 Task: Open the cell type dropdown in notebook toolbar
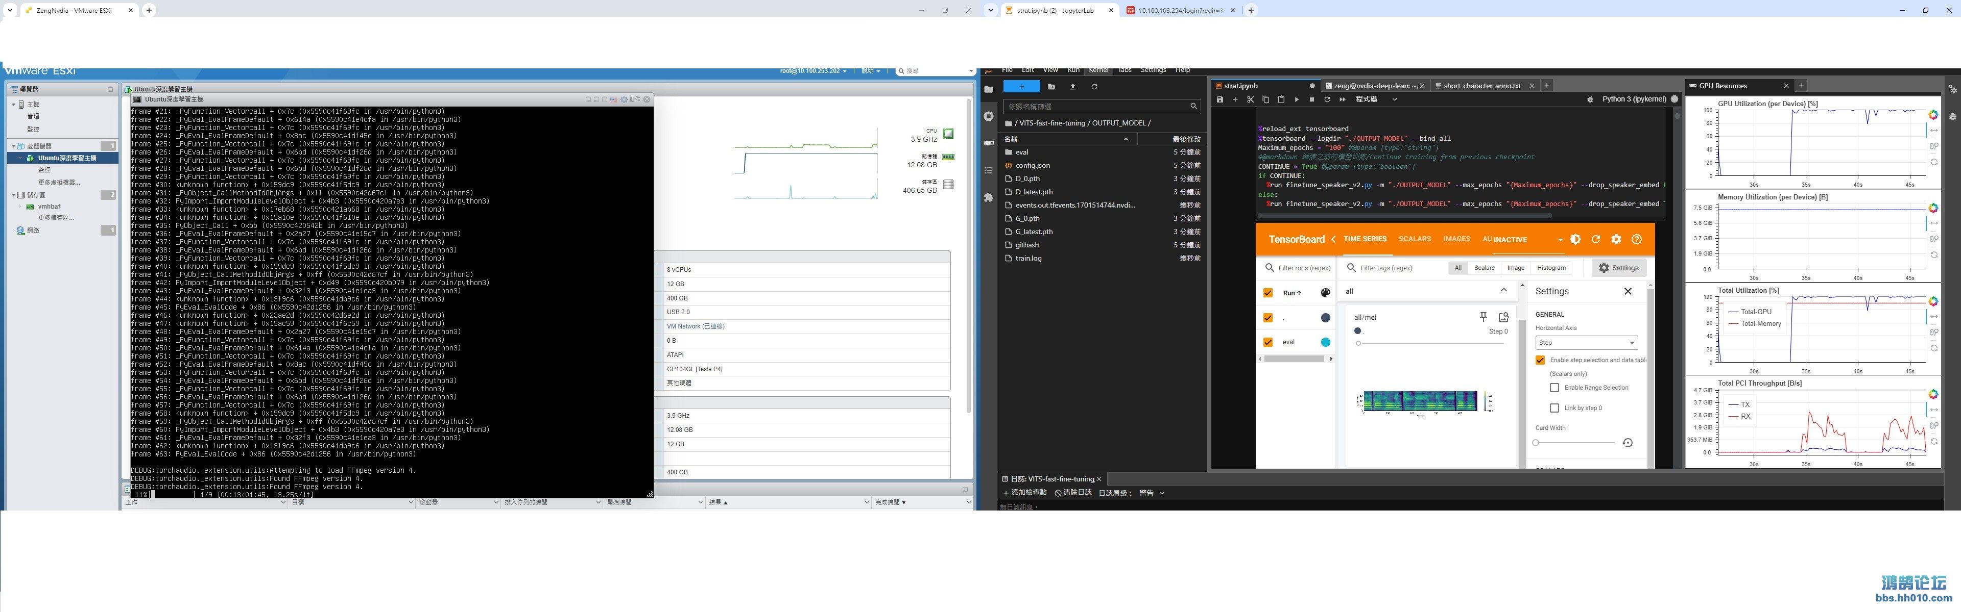[x=1376, y=99]
